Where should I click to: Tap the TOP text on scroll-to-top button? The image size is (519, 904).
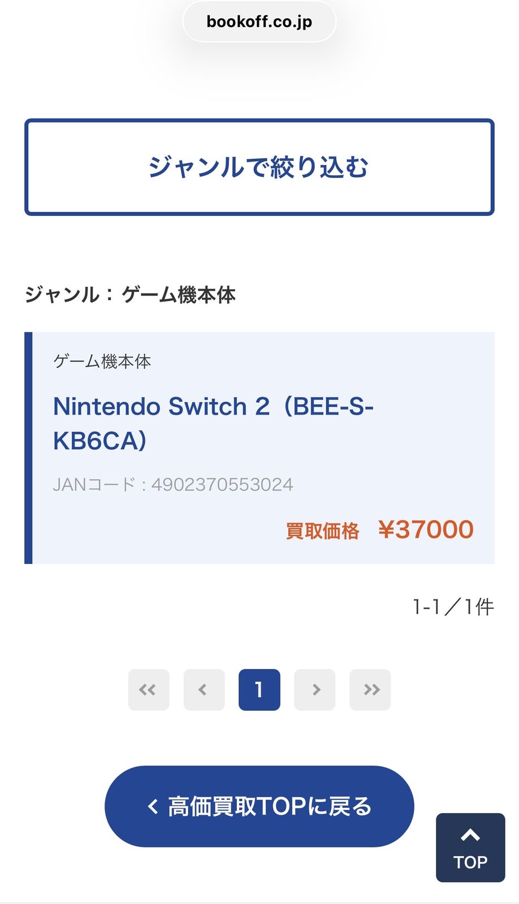point(470,862)
